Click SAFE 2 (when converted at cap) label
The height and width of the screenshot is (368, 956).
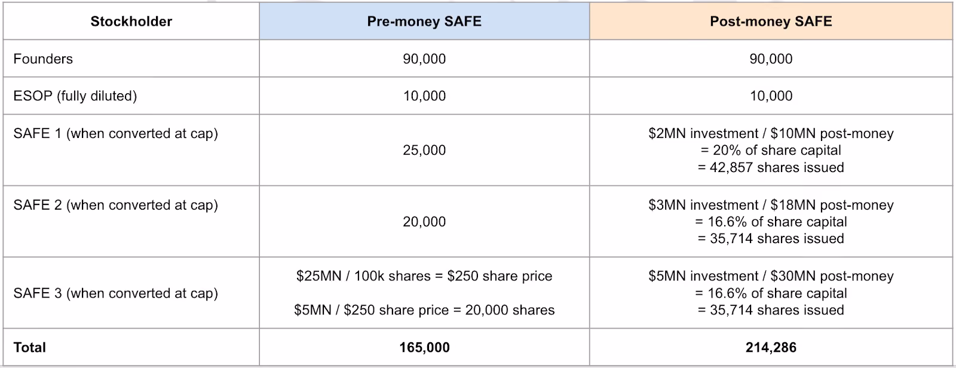click(115, 205)
